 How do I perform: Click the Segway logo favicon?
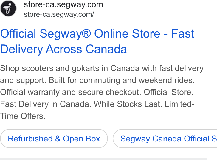(8, 8)
